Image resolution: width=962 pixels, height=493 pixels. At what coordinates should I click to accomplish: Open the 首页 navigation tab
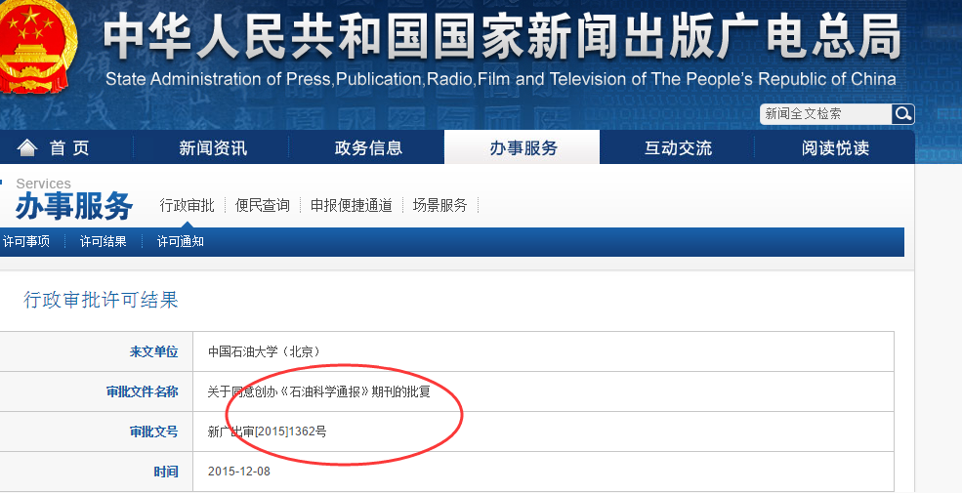(x=69, y=147)
